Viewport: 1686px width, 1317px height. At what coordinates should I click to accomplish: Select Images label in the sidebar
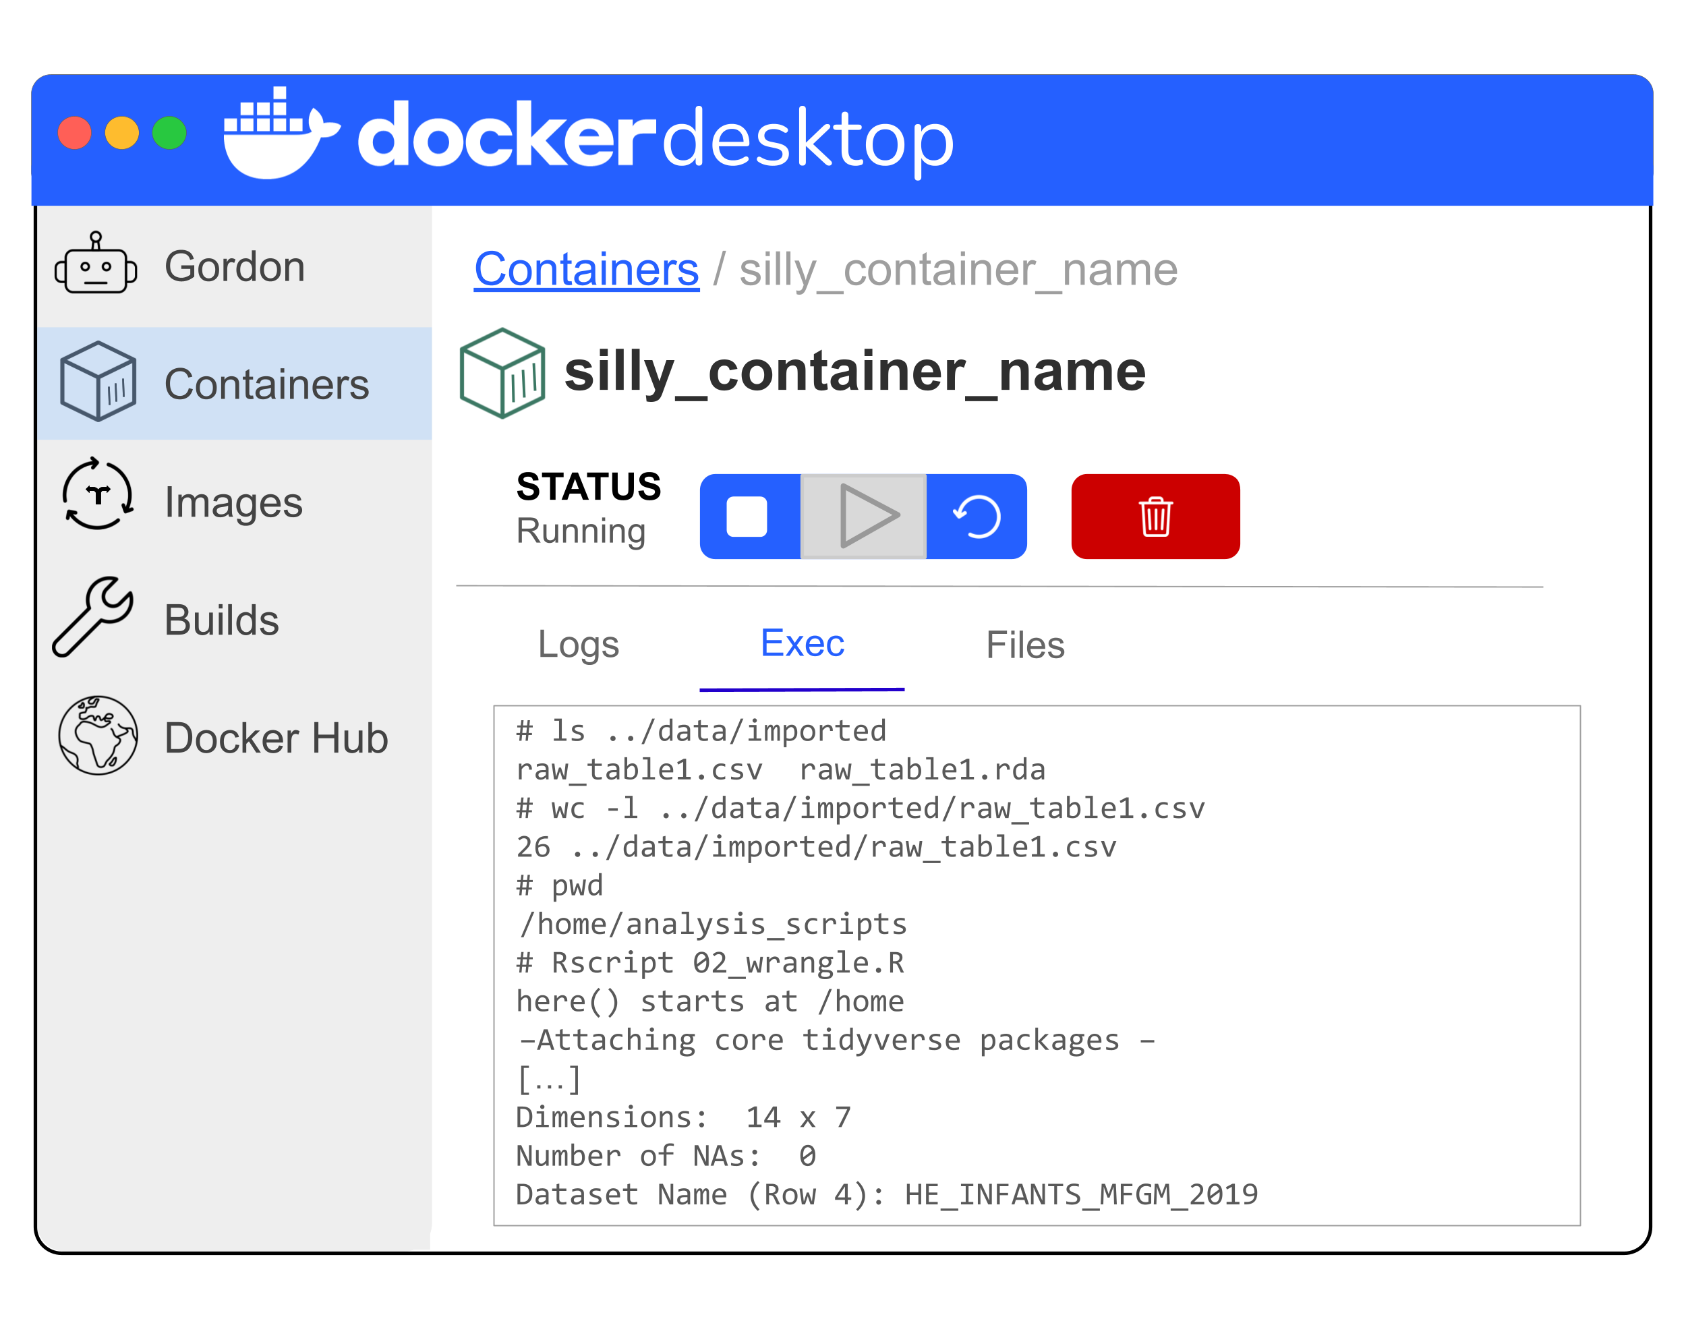click(x=233, y=503)
